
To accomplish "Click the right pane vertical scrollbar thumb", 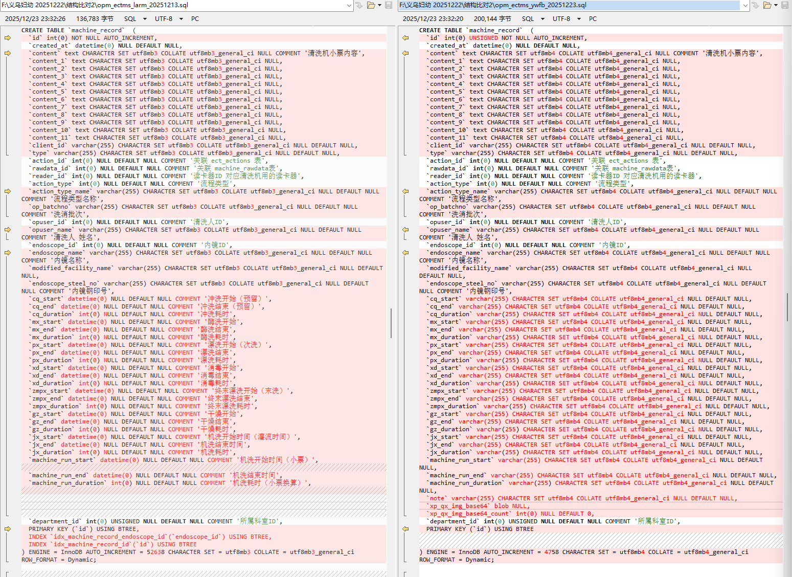I will point(787,307).
